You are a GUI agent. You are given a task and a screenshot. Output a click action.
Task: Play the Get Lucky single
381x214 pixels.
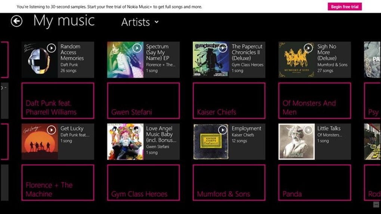pos(52,130)
